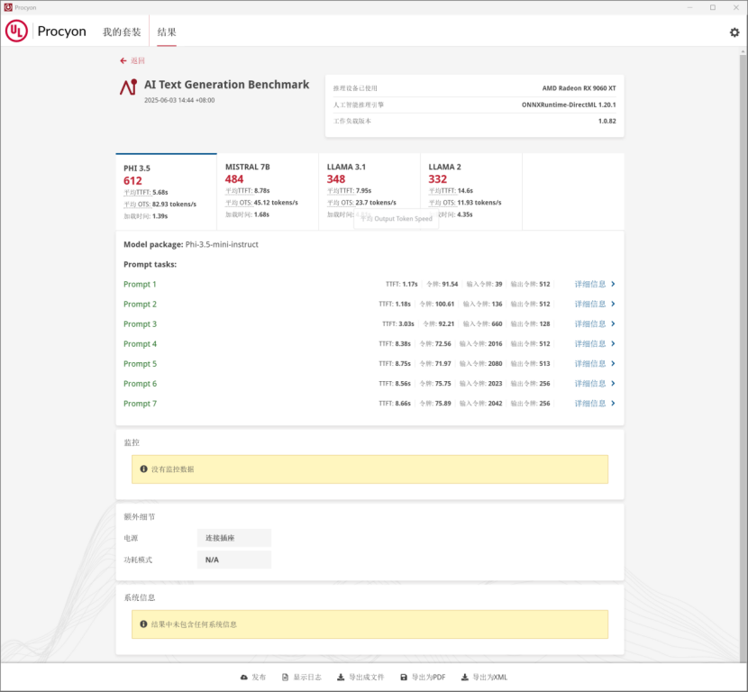748x692 pixels.
Task: Expand the Prompt 4 details chevron
Action: pyautogui.click(x=613, y=344)
